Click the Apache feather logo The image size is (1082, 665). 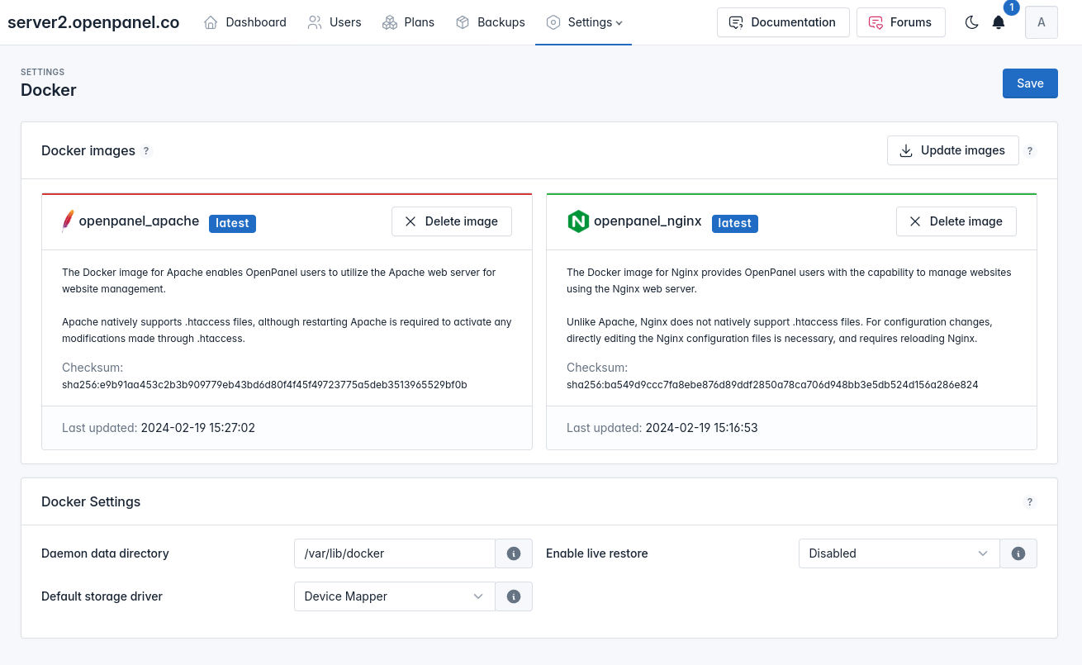(x=68, y=221)
